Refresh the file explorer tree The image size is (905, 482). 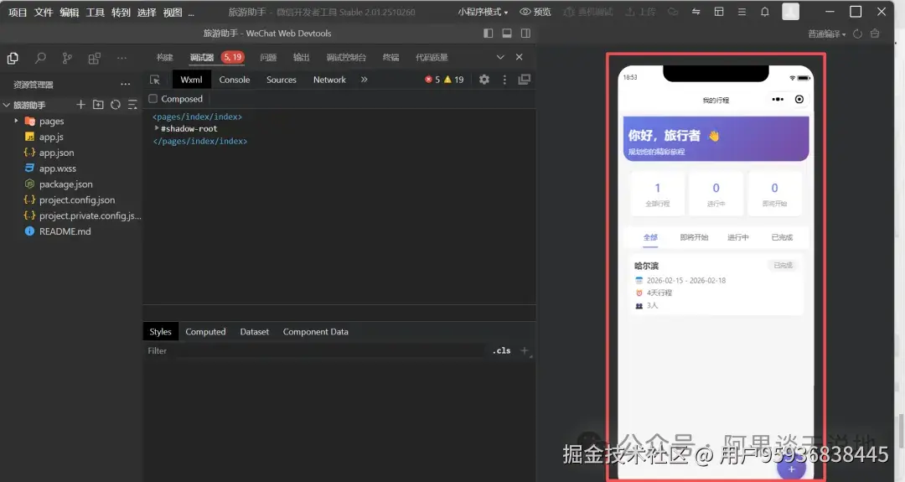pos(116,105)
